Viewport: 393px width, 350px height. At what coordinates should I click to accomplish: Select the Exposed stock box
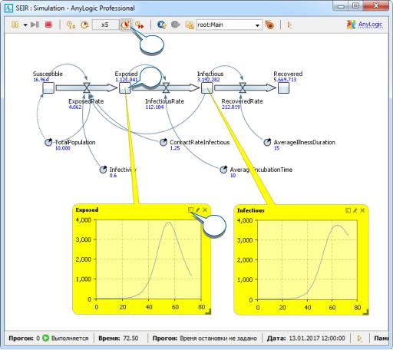click(x=125, y=87)
